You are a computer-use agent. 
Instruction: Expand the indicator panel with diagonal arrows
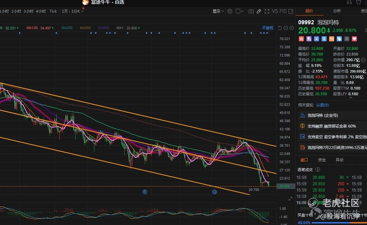(x=290, y=199)
